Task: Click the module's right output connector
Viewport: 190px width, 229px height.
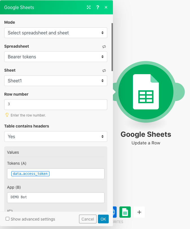Action: coord(180,92)
